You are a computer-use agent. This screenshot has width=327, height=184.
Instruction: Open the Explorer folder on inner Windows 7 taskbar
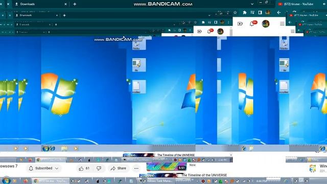click(x=64, y=149)
